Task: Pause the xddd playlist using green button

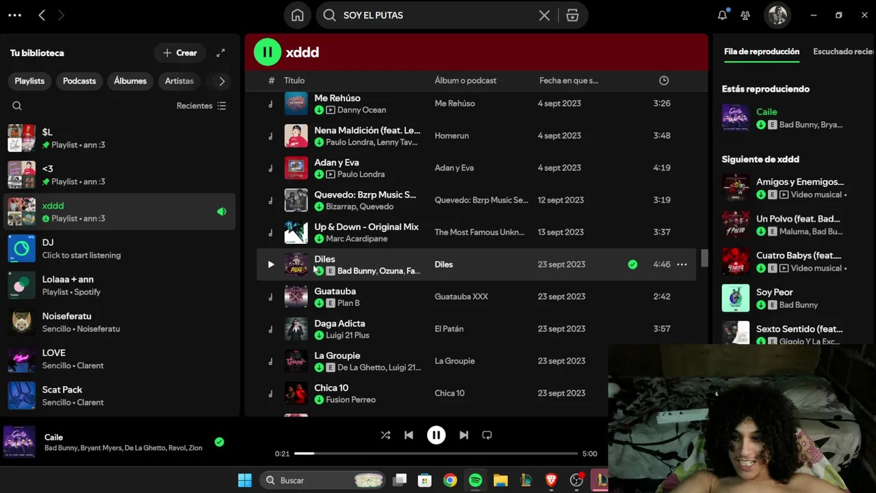Action: (x=268, y=52)
